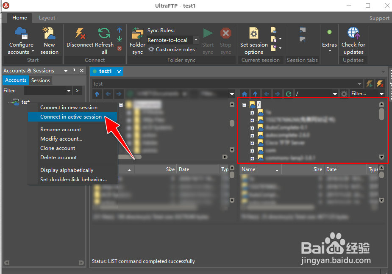The height and width of the screenshot is (274, 392).
Task: Click the Start sync play icon
Action: [x=208, y=33]
